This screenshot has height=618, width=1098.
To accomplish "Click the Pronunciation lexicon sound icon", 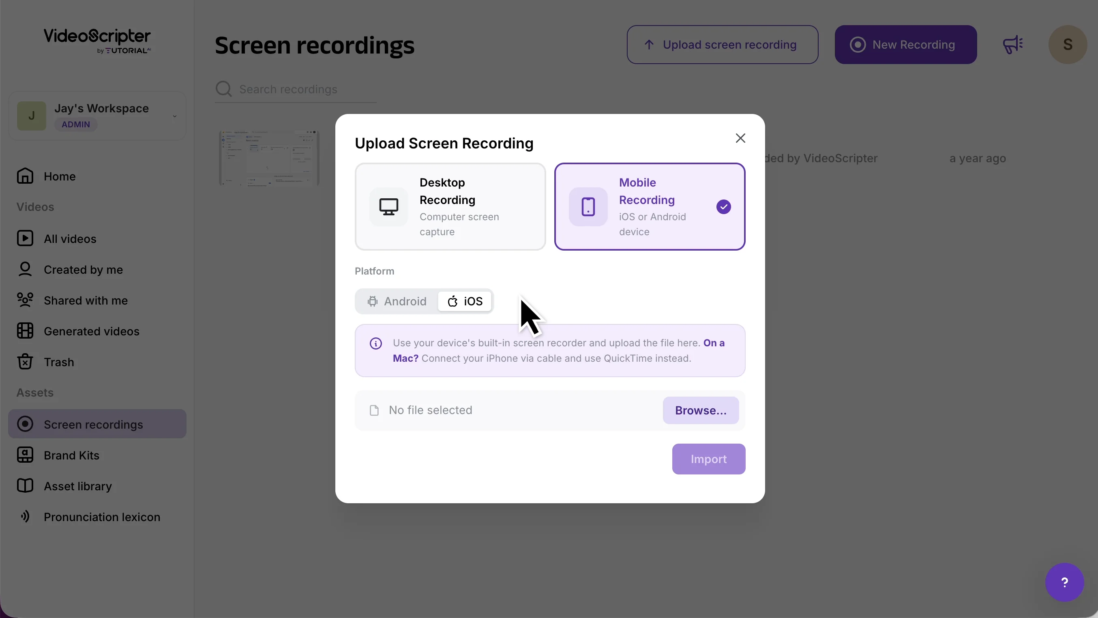I will click(x=25, y=516).
